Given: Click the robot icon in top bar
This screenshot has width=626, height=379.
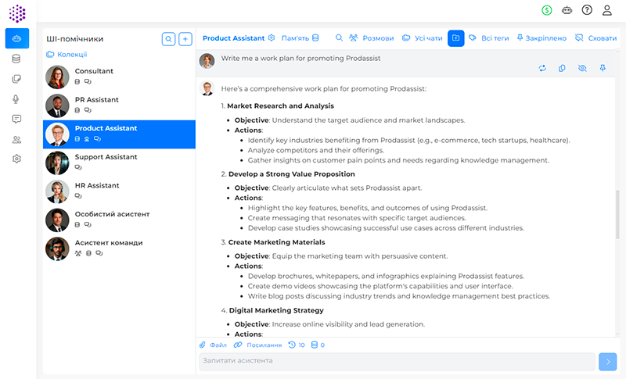Looking at the screenshot, I should [567, 10].
